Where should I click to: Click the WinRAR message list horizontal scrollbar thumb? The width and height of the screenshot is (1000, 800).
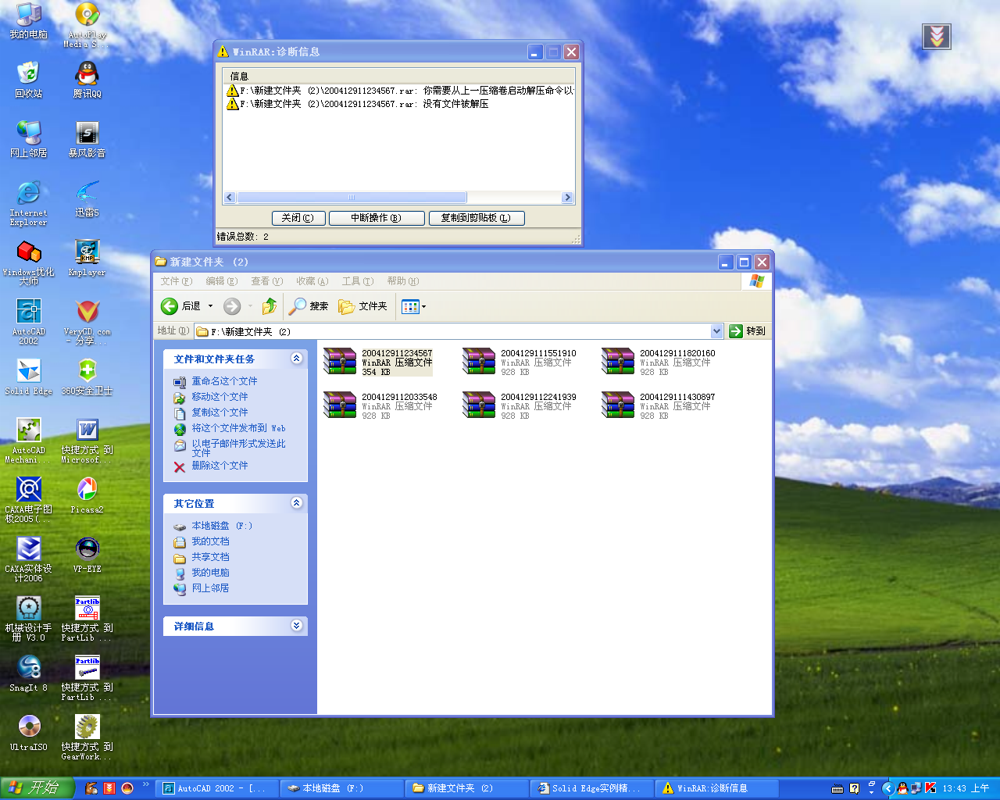(x=352, y=198)
